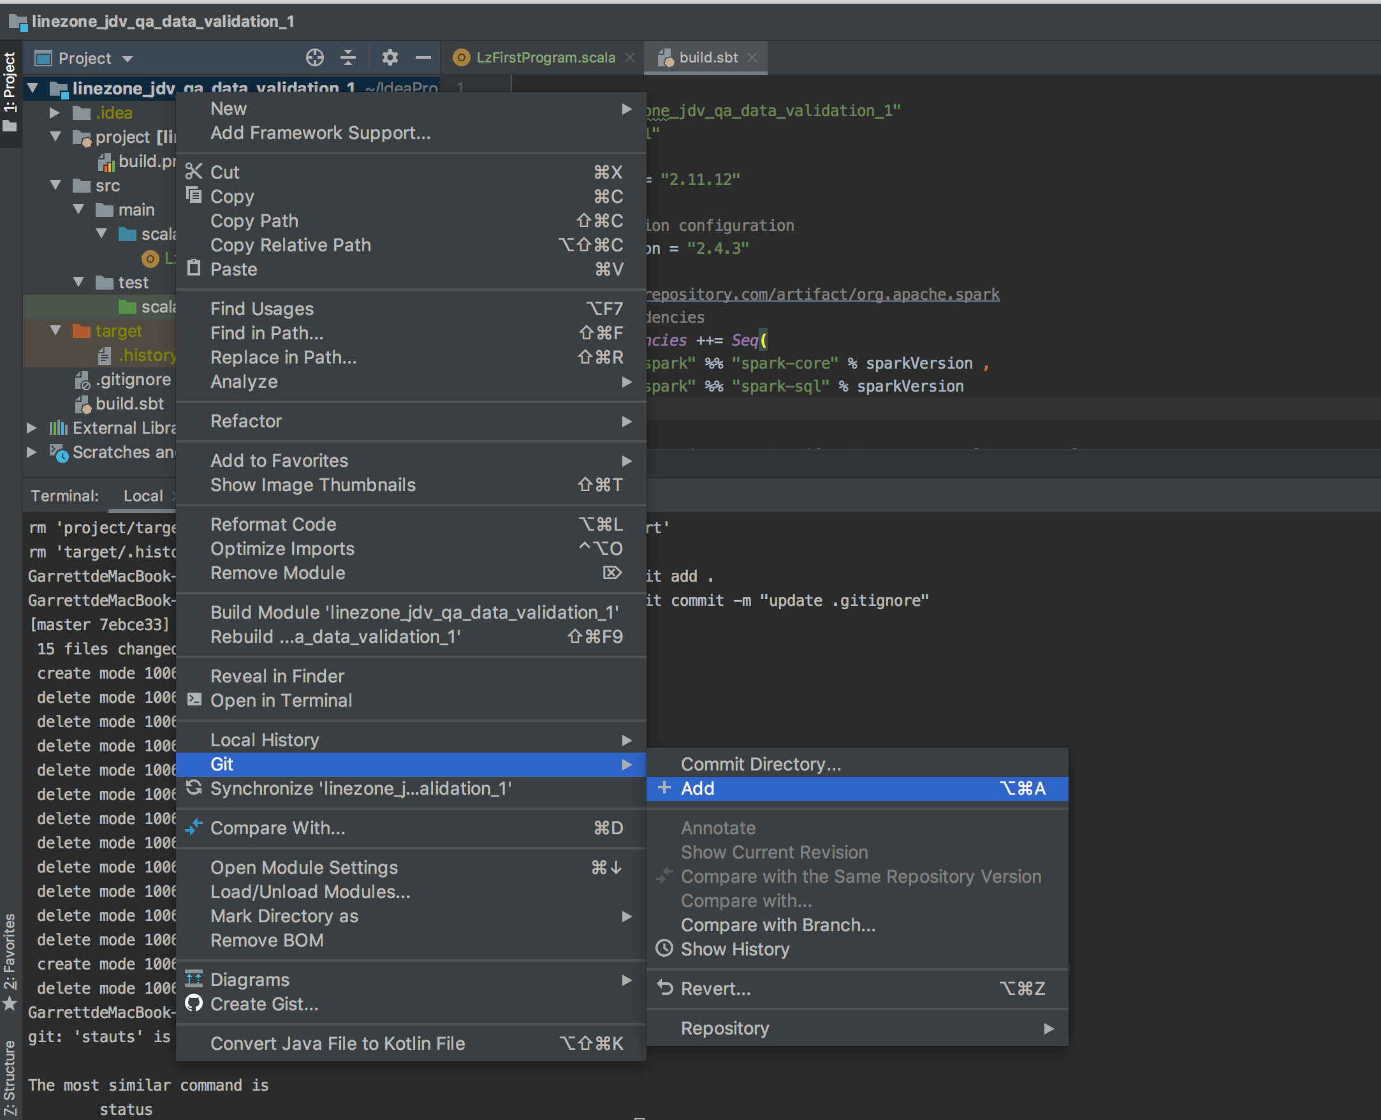Viewport: 1381px width, 1120px height.
Task: Click Revert... in Git submenu
Action: click(715, 989)
